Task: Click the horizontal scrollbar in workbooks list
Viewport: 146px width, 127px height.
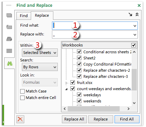Action: click(94, 109)
